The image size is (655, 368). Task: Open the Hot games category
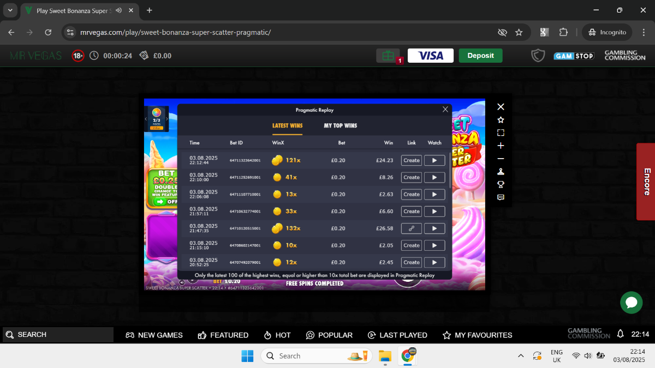point(277,335)
